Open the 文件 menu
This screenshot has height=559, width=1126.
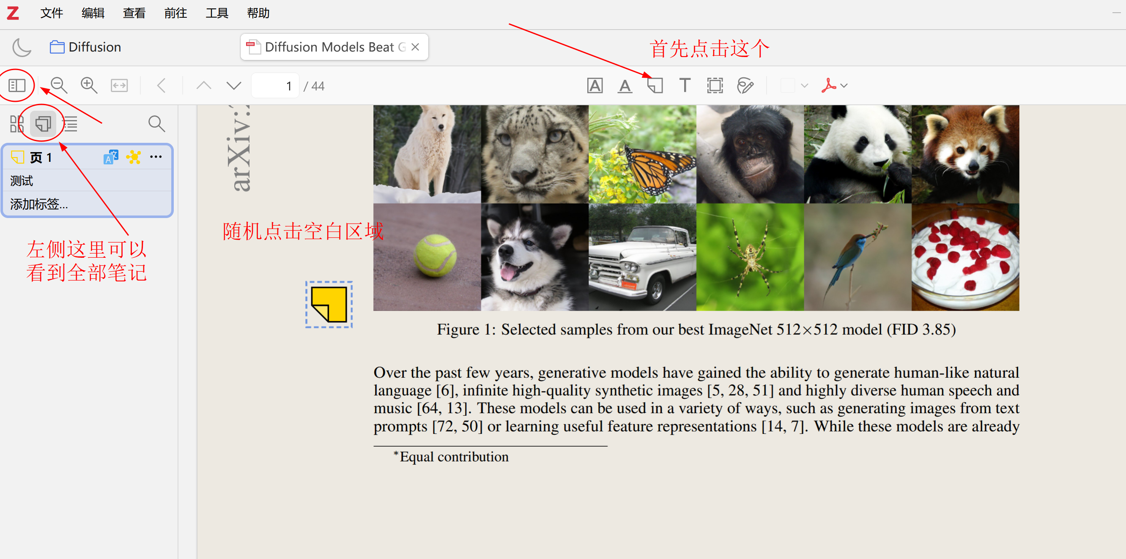52,13
